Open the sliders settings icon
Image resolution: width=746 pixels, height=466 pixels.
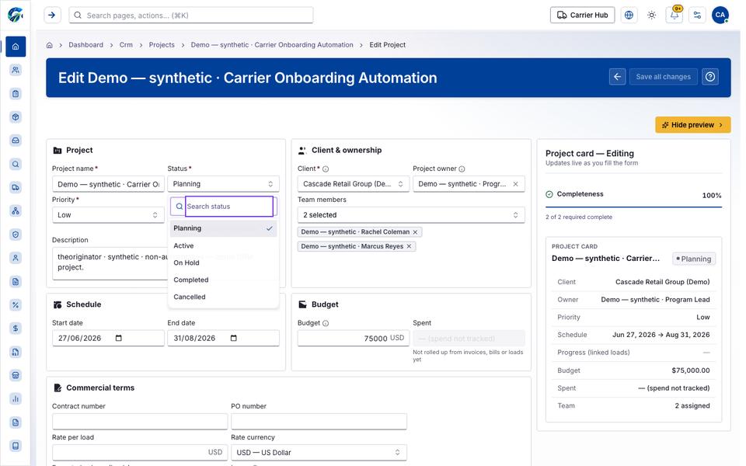tap(698, 16)
